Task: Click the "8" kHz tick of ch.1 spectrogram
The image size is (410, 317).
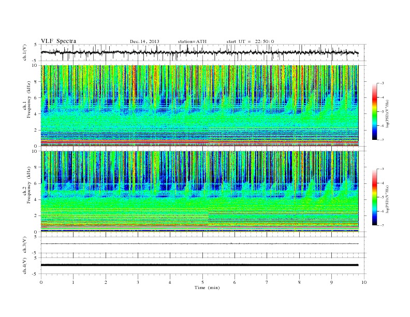Action: tap(36, 82)
